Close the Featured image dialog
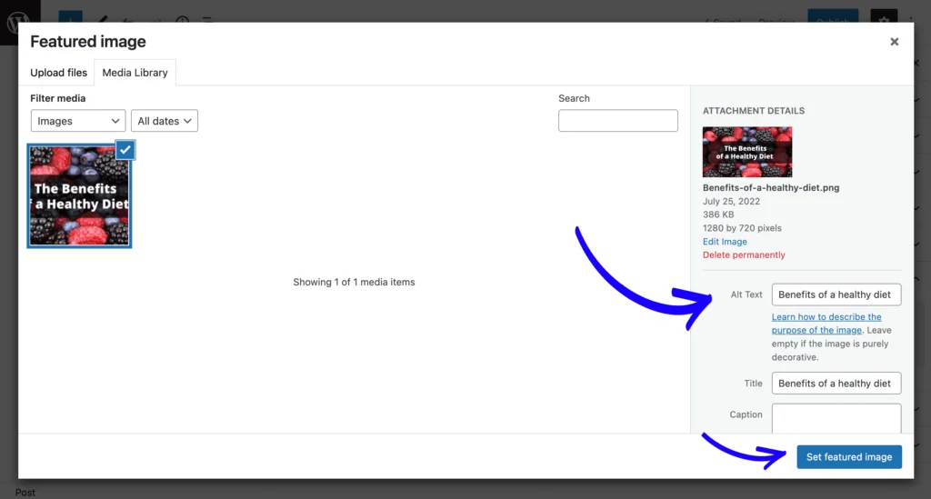The image size is (931, 499). pyautogui.click(x=895, y=42)
